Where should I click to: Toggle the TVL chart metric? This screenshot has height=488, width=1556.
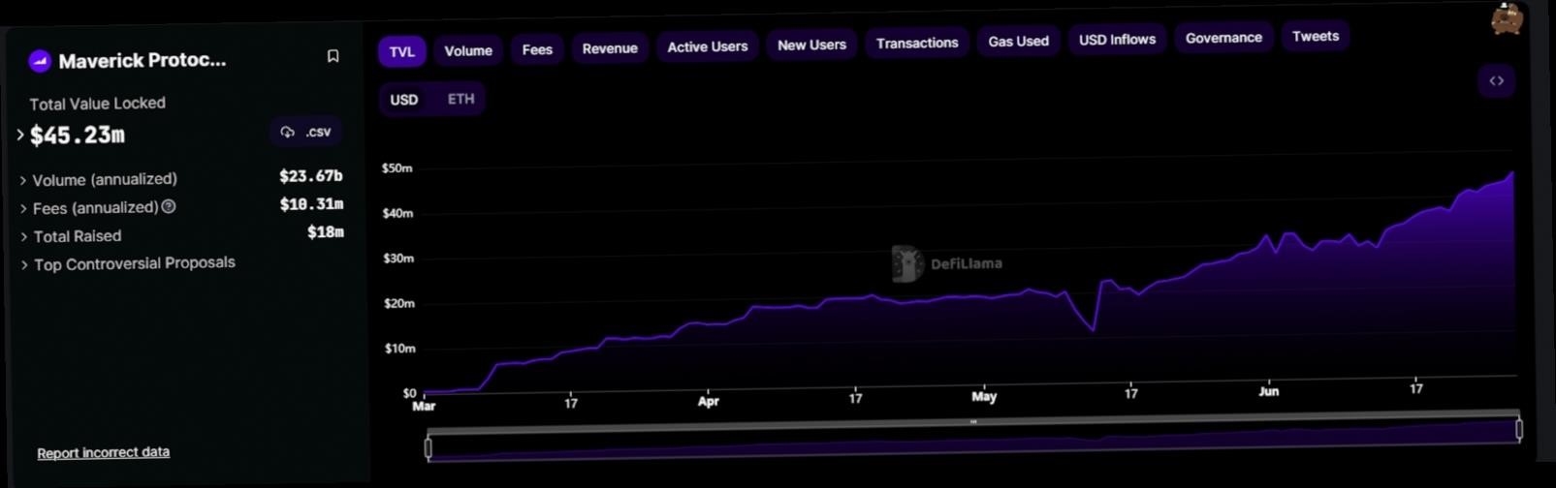point(401,51)
